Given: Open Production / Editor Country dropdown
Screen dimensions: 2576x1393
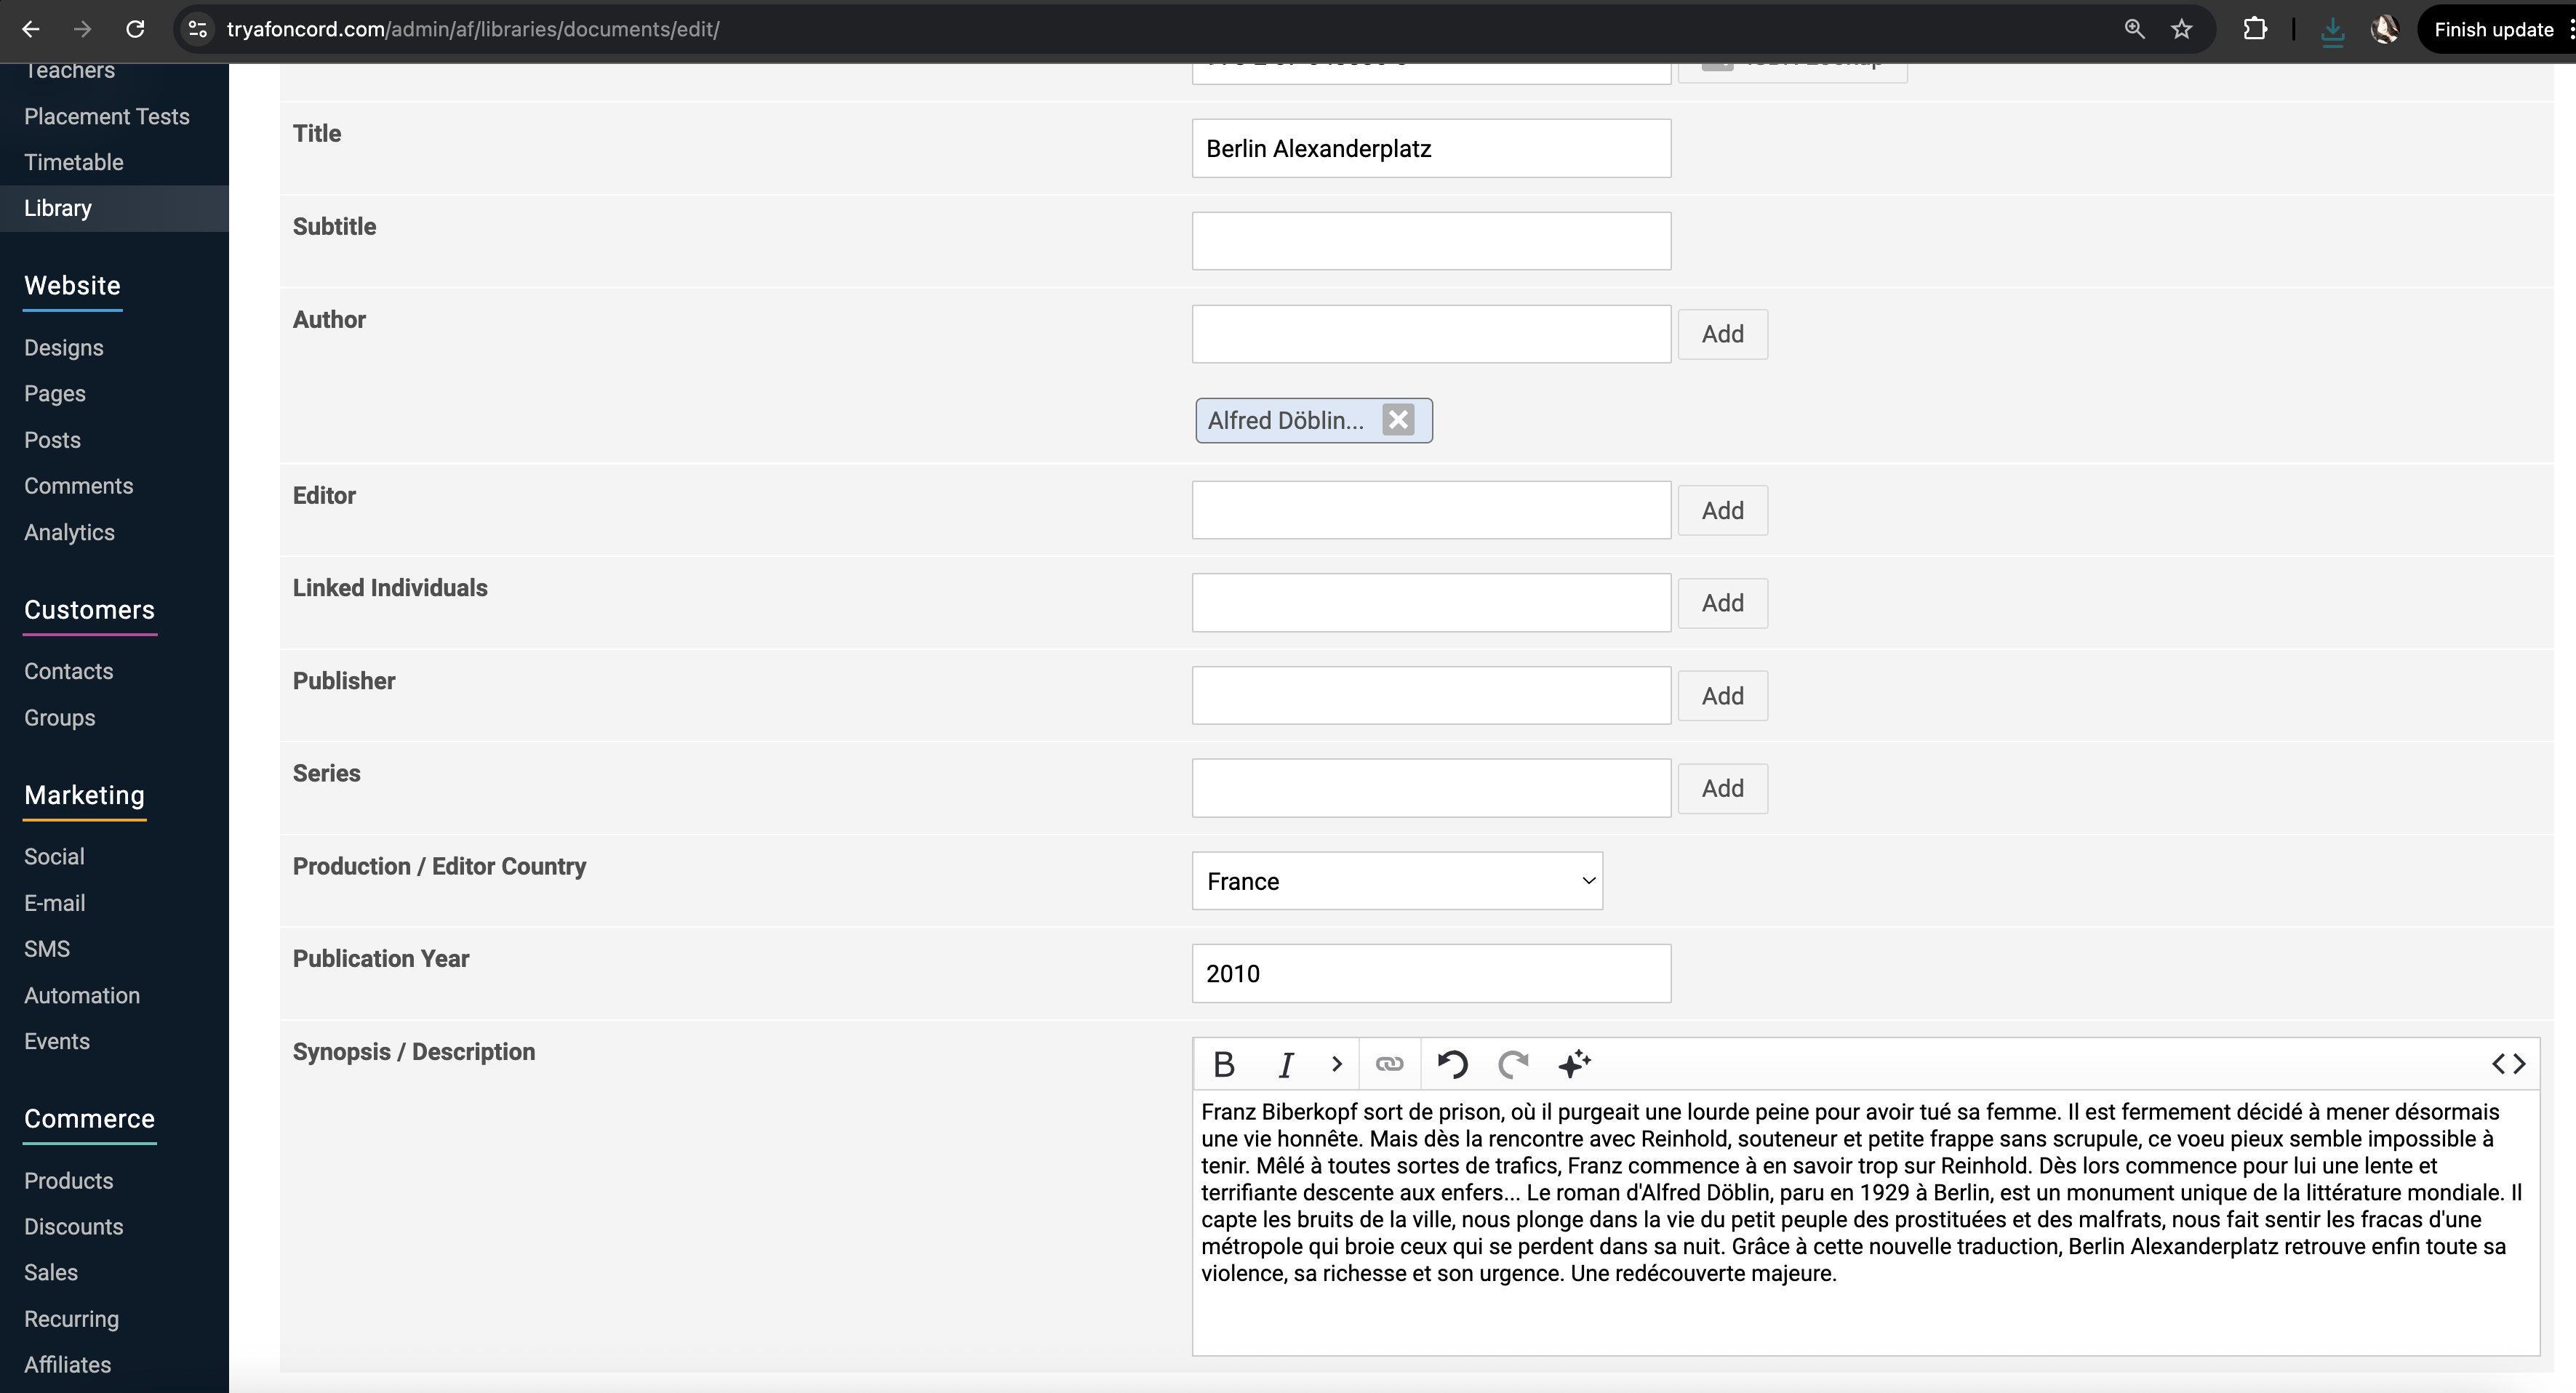Looking at the screenshot, I should pyautogui.click(x=1396, y=881).
